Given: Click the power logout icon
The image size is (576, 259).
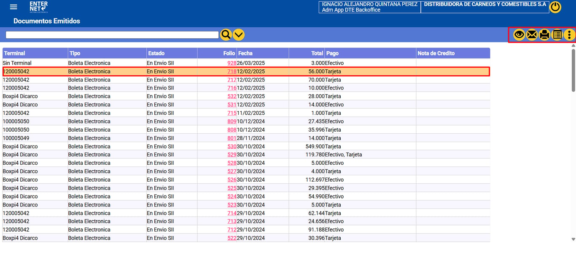Looking at the screenshot, I should point(555,7).
